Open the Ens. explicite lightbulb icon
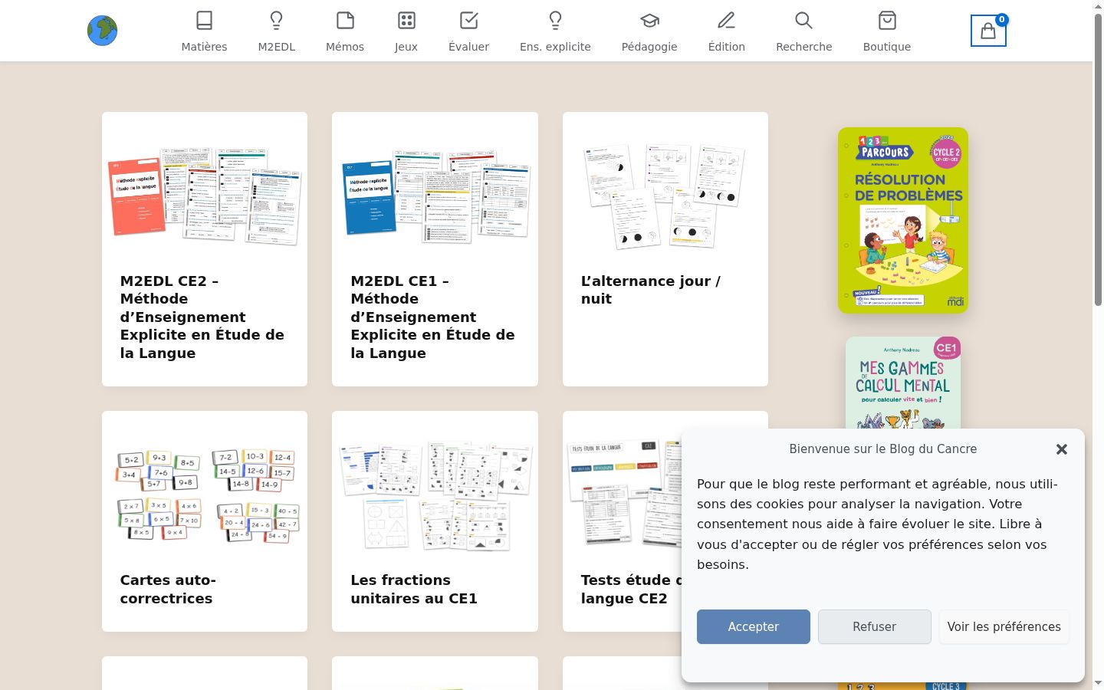 point(555,20)
